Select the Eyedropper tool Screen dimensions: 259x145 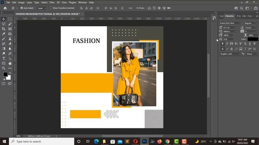click(x=4, y=34)
